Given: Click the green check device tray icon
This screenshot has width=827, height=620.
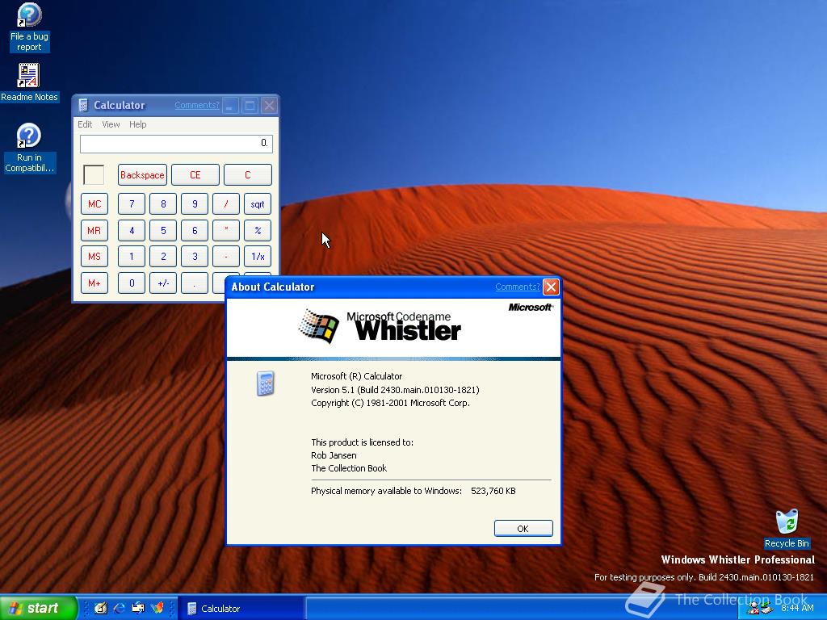Looking at the screenshot, I should [x=766, y=609].
